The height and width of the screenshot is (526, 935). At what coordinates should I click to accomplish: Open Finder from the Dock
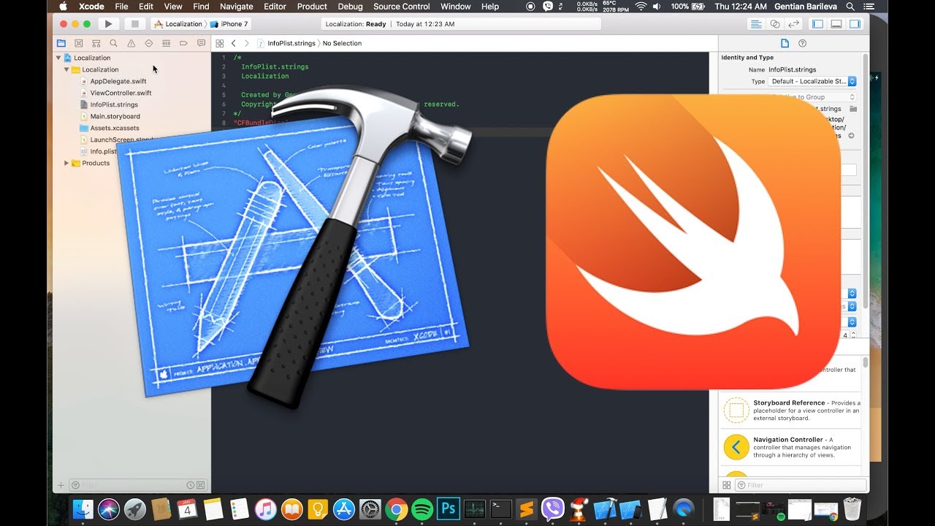[83, 508]
